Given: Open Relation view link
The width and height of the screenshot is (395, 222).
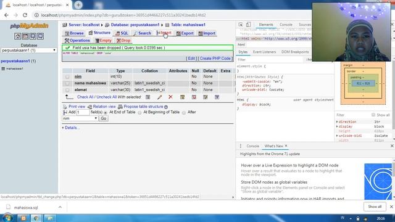Looking at the screenshot, I should 104,107.
